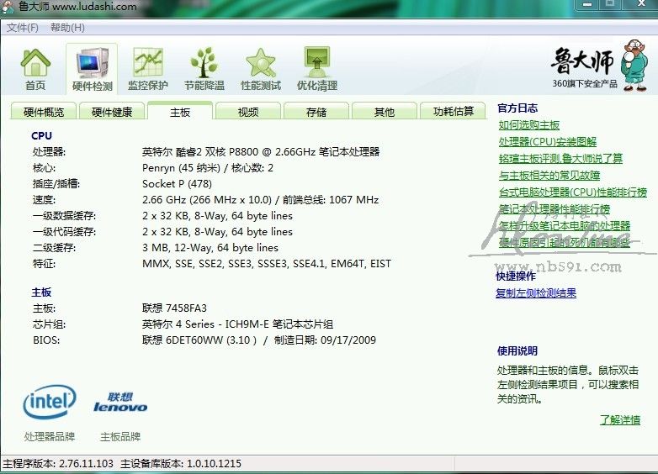Click the 插座/插槽: label
Screen dimensions: 658x474
56,184
